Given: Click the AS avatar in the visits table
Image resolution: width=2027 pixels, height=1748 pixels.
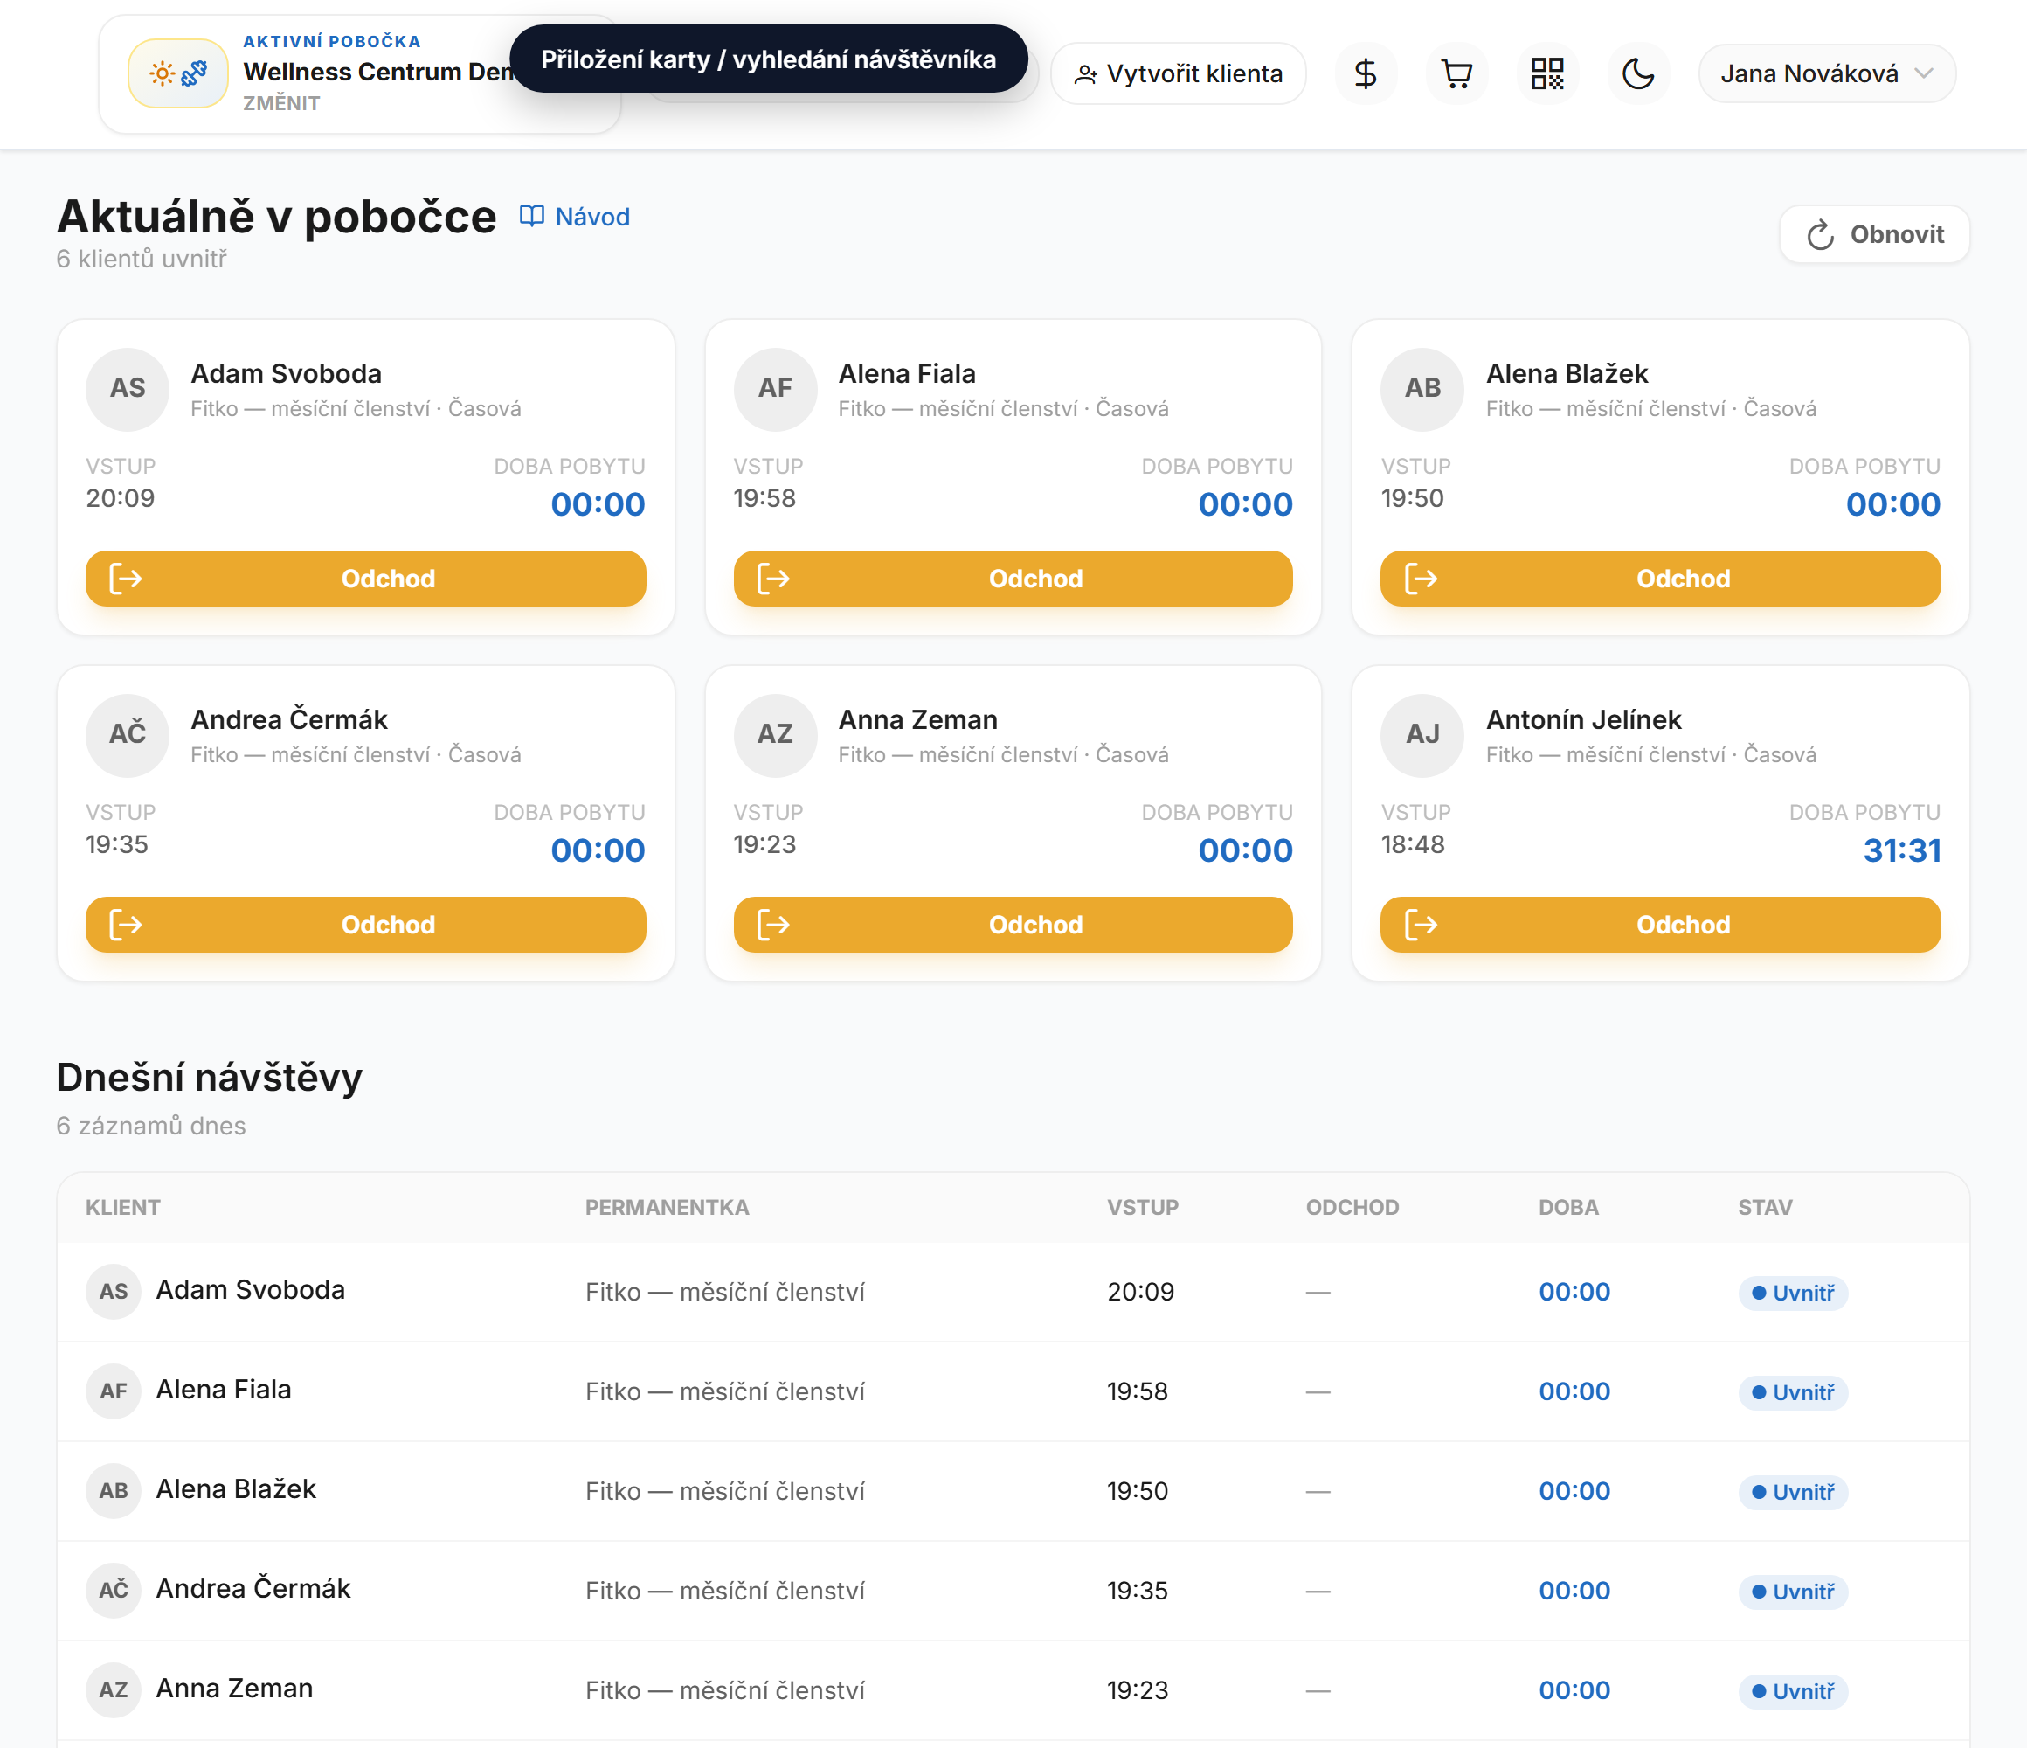Looking at the screenshot, I should (114, 1292).
